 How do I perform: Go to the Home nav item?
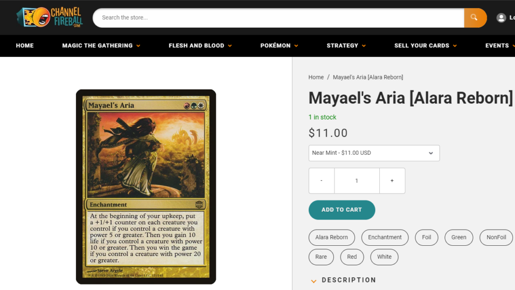click(x=25, y=46)
